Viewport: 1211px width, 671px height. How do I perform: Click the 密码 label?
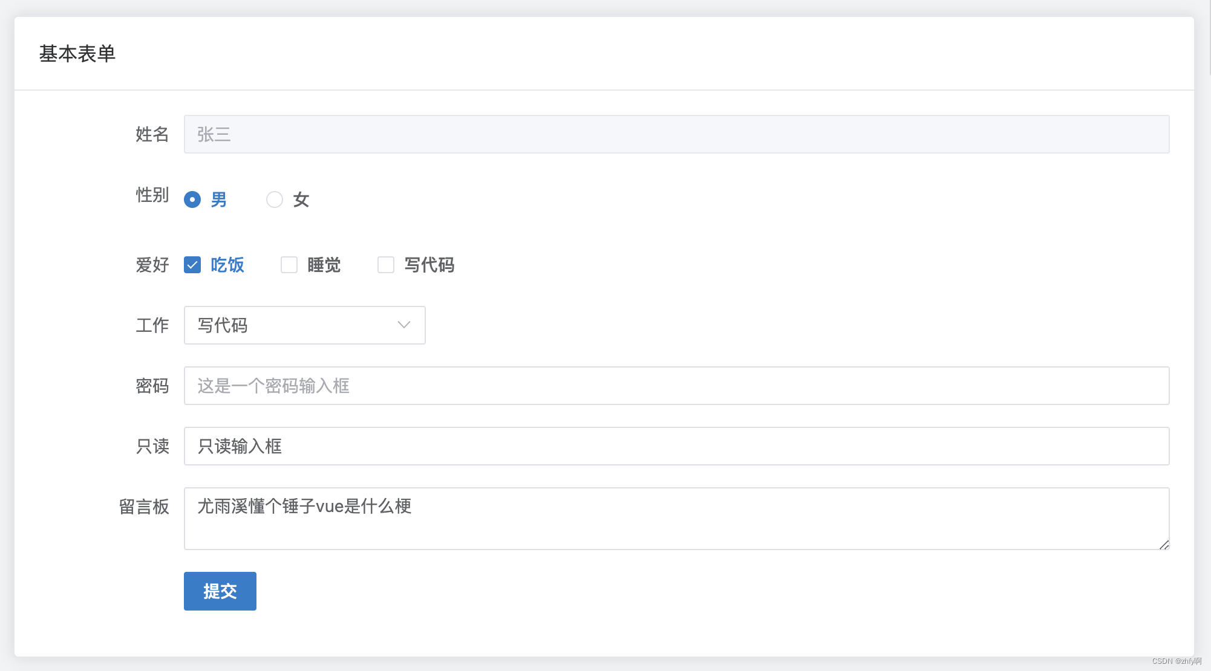tap(152, 386)
